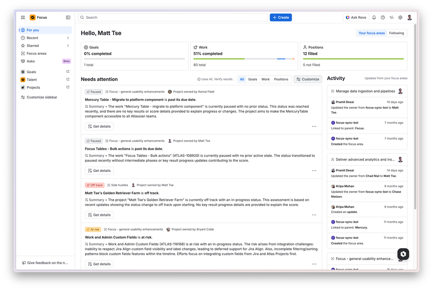The image size is (433, 290).
Task: Click the Off track status badge
Action: [94, 185]
